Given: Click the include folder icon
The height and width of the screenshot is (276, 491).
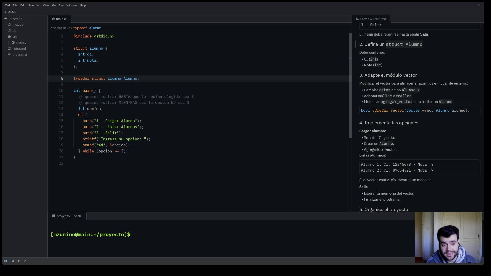Looking at the screenshot, I should pyautogui.click(x=9, y=24).
